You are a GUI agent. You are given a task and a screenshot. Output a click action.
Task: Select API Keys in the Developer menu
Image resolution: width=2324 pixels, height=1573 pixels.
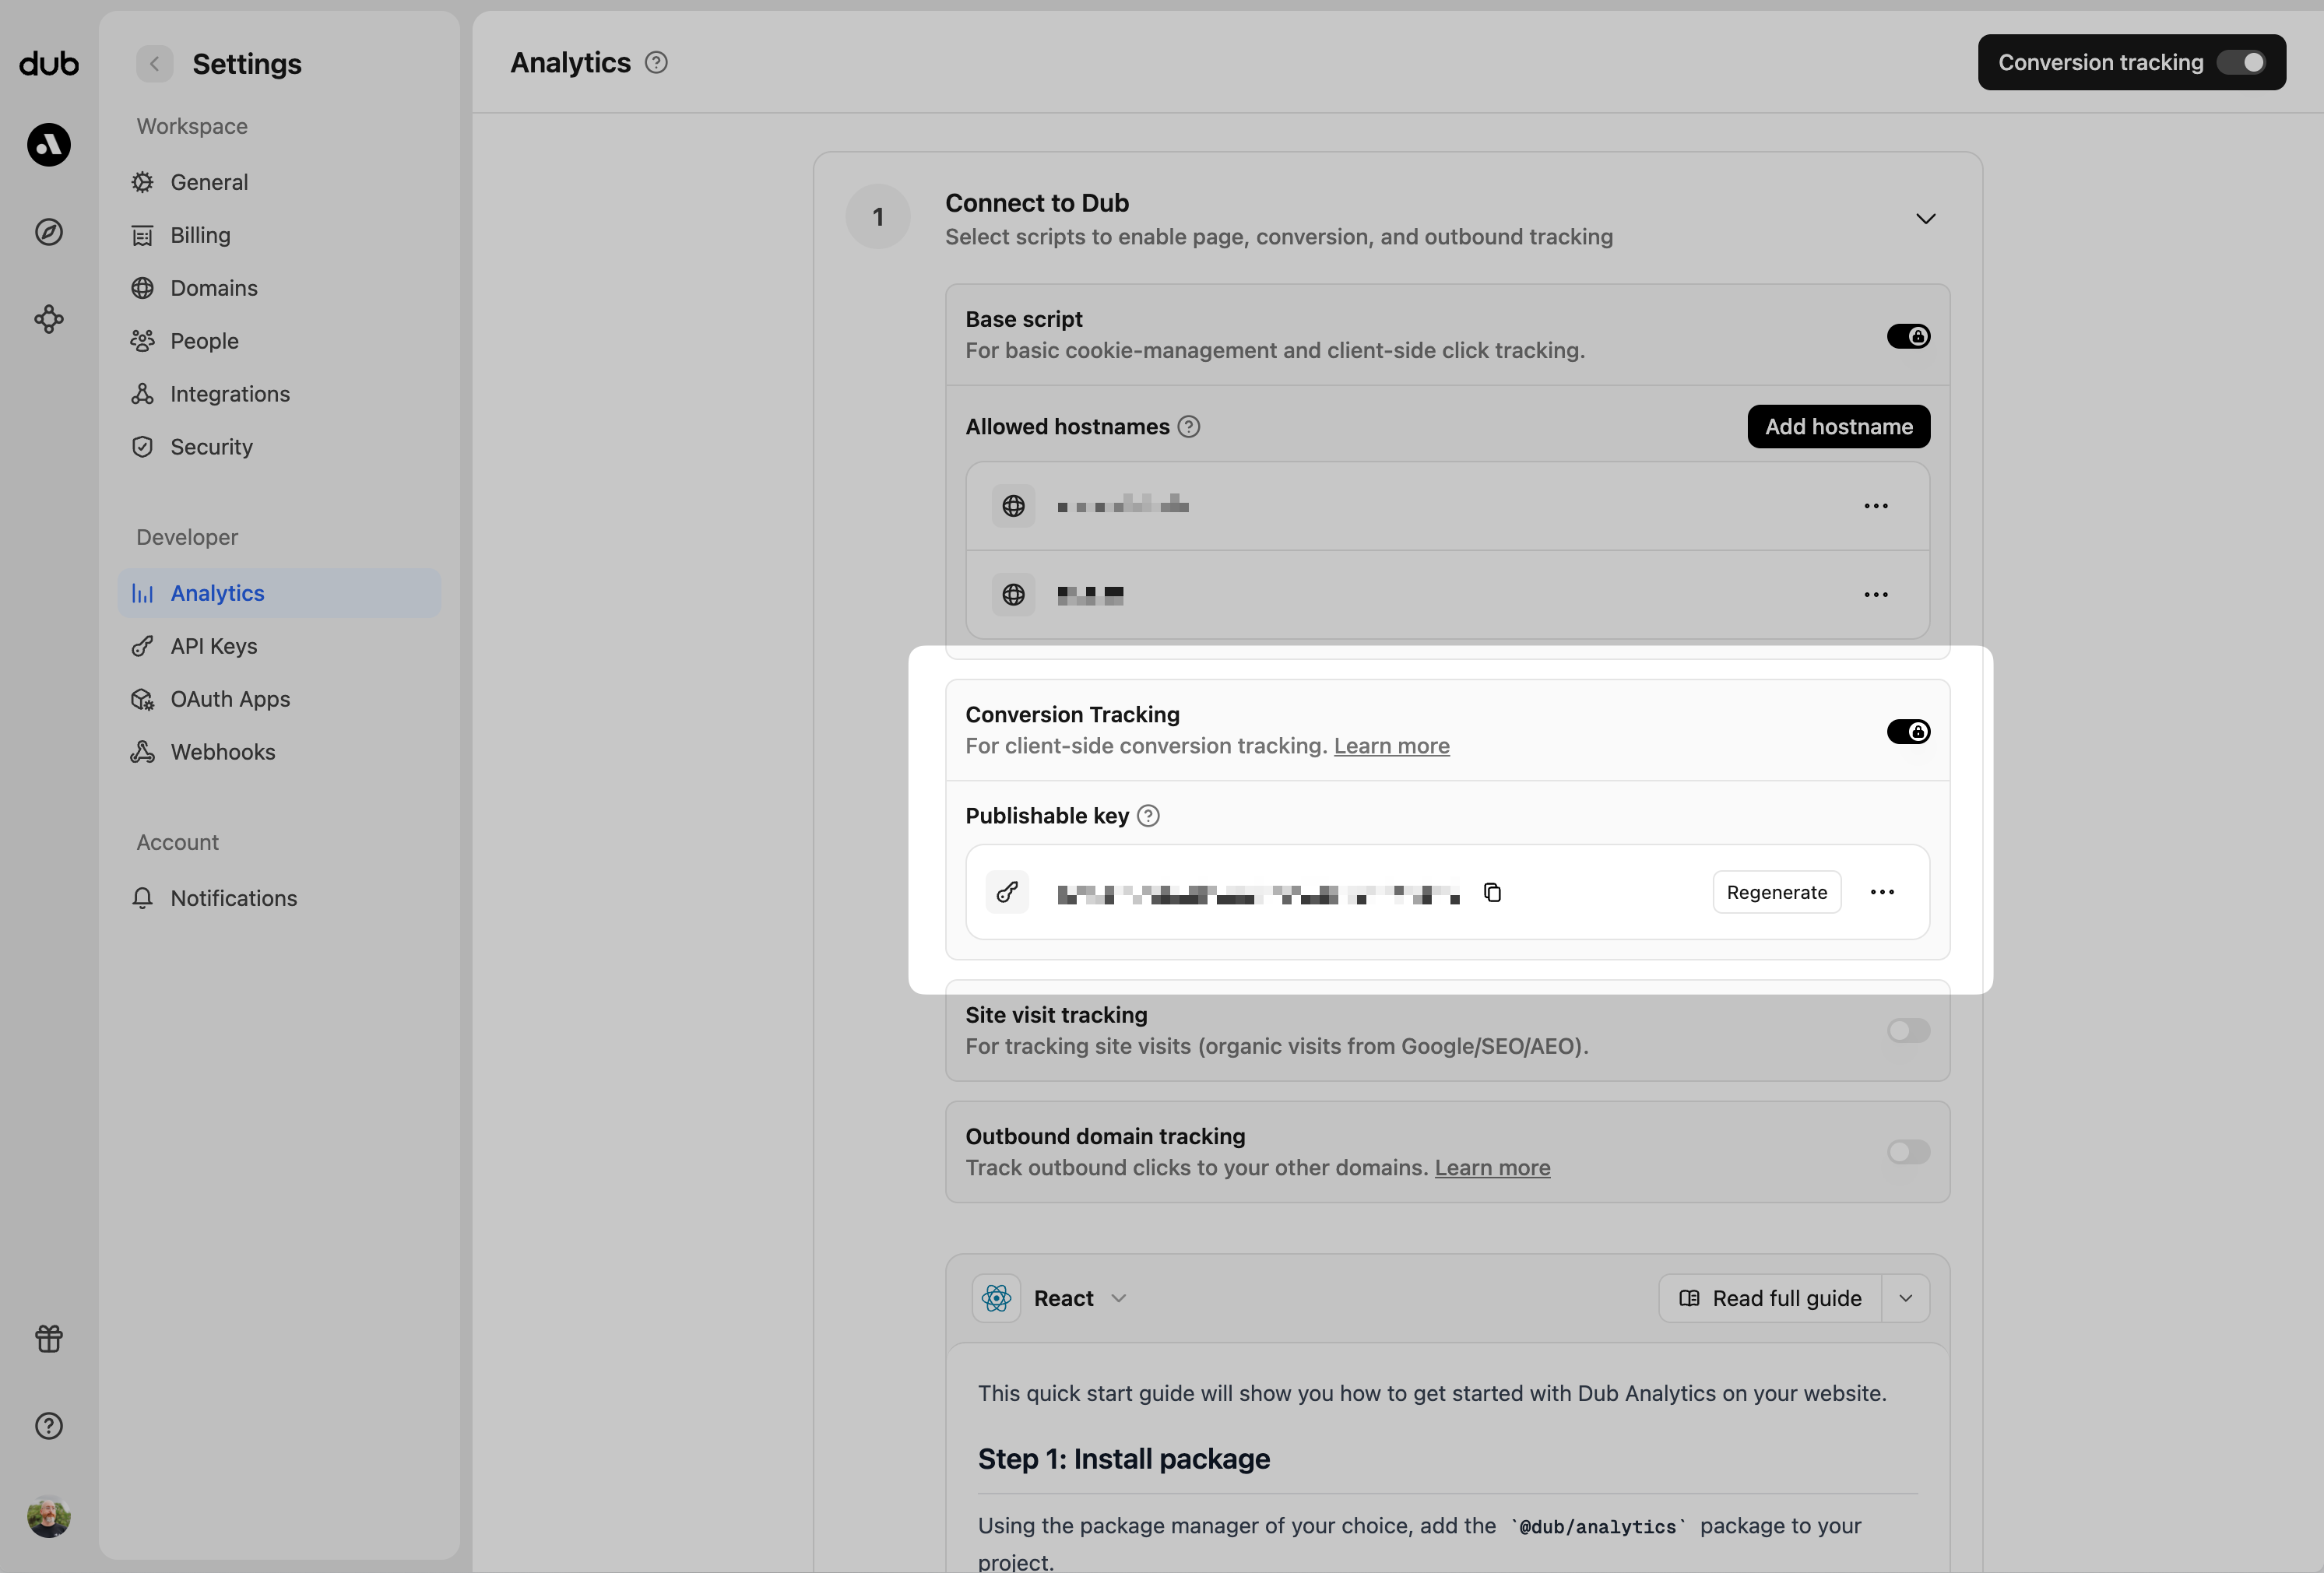(213, 646)
